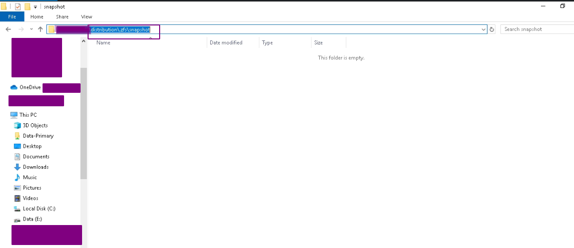Open Customize Quick Access Toolbar dropdown
This screenshot has width=574, height=248.
click(x=36, y=7)
